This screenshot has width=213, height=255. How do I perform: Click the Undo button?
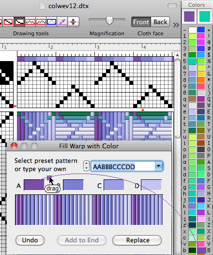pyautogui.click(x=30, y=240)
